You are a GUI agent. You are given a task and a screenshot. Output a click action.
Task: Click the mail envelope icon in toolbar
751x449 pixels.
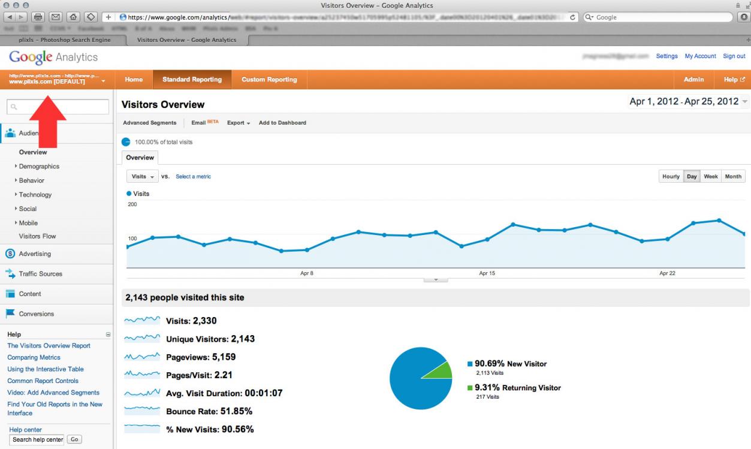[56, 17]
